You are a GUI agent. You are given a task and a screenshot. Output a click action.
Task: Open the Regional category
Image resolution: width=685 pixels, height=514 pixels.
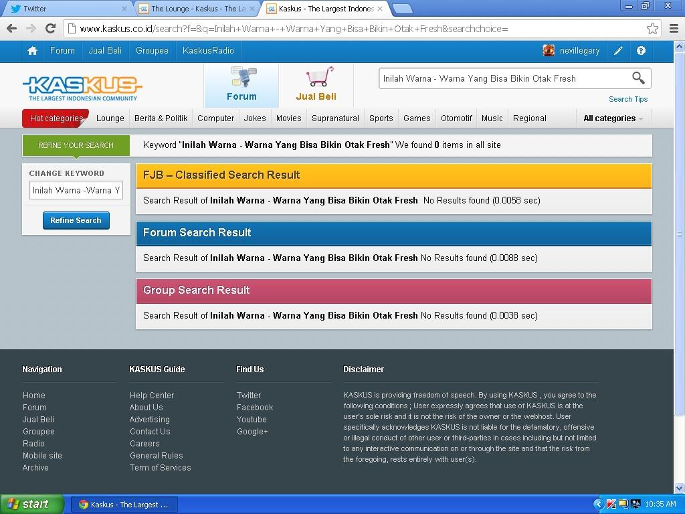tap(530, 118)
